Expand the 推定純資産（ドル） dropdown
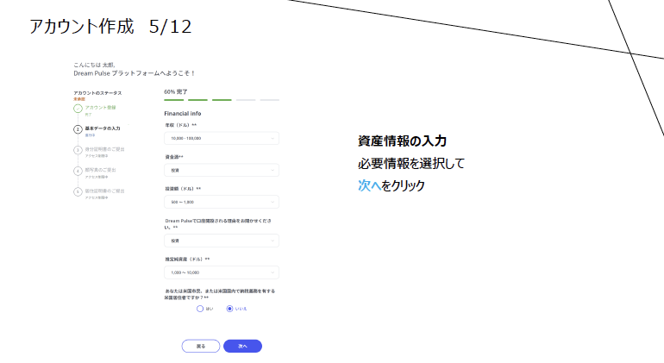The height and width of the screenshot is (363, 664). coord(222,272)
